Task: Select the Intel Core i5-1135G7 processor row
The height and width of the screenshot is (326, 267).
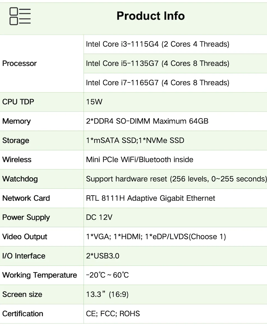Action: click(x=157, y=63)
